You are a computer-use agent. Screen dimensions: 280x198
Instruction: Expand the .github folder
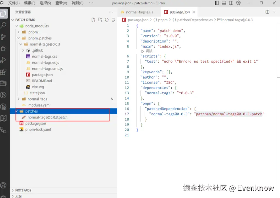point(23,50)
